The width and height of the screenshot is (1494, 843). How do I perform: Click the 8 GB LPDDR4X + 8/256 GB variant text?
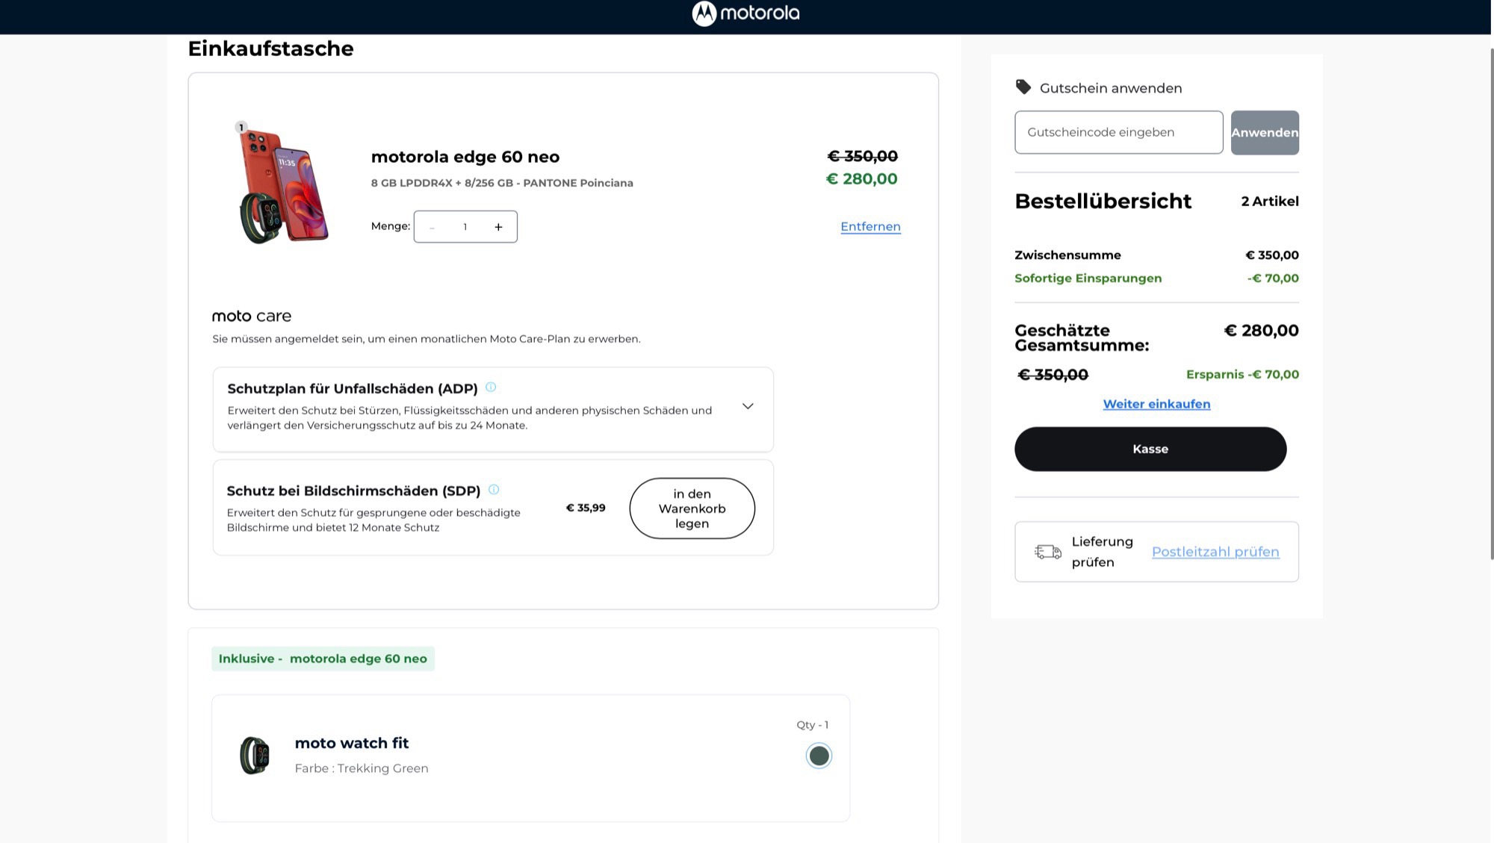click(x=502, y=183)
